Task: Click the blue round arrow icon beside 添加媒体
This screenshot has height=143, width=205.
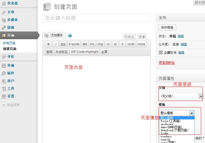Action: coord(70,36)
